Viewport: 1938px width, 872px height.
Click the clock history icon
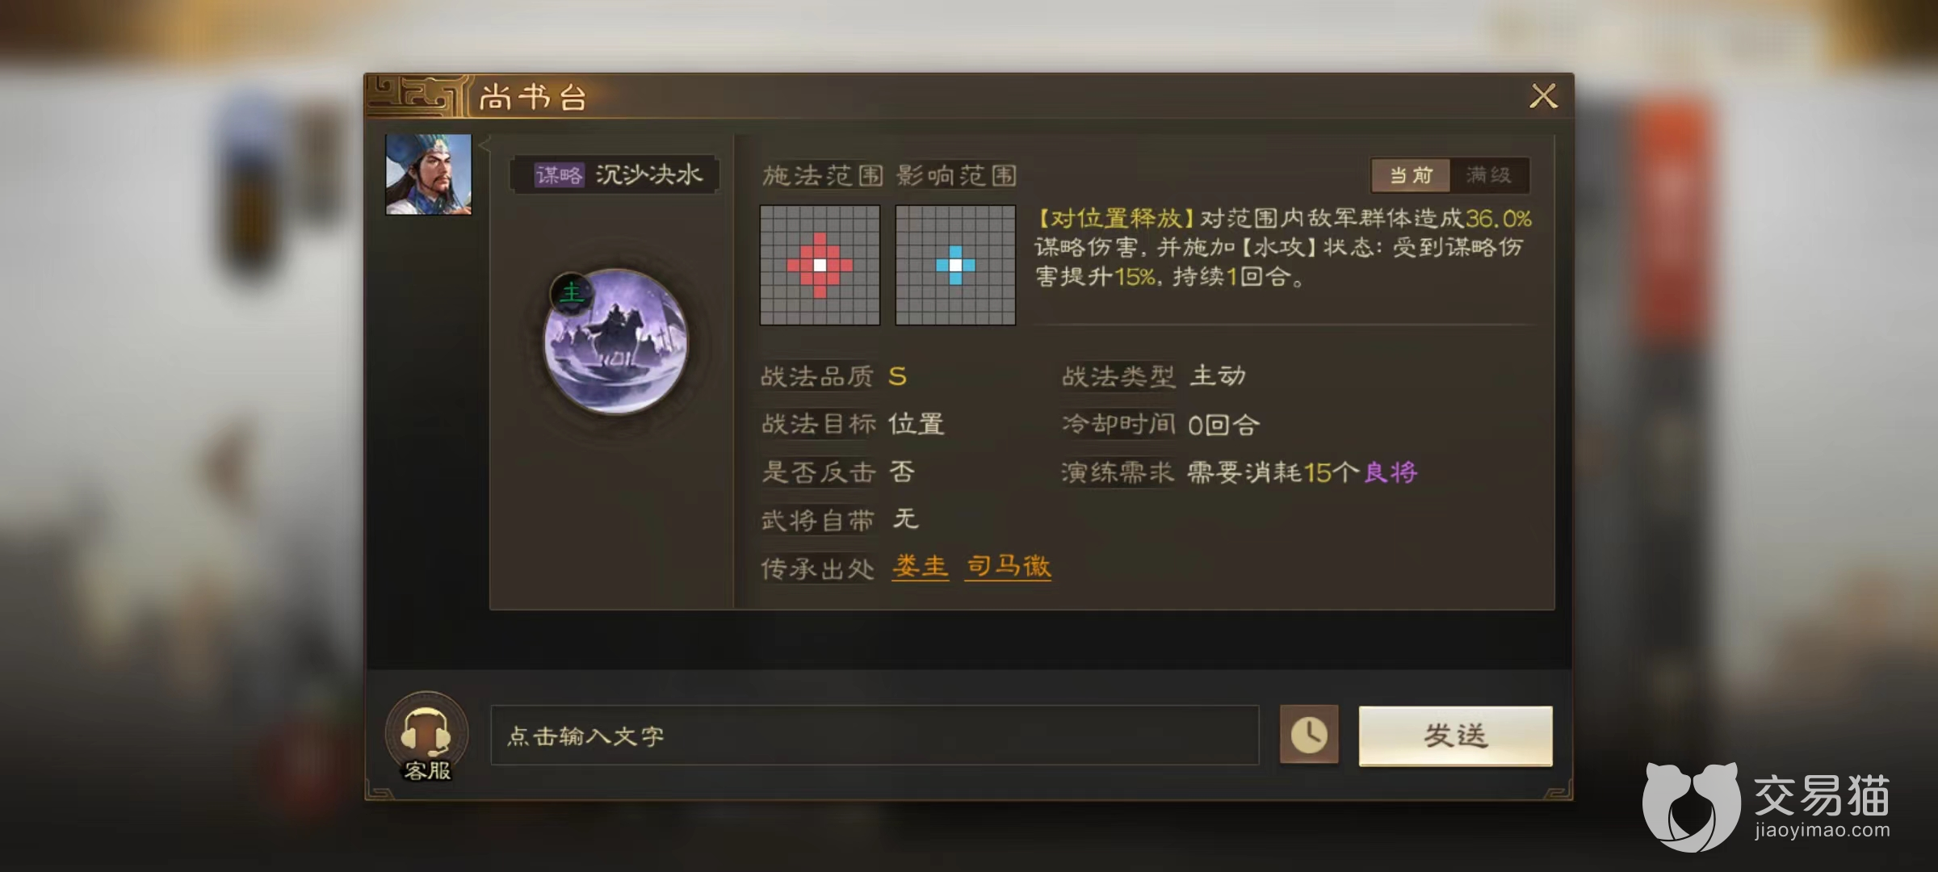(x=1309, y=735)
